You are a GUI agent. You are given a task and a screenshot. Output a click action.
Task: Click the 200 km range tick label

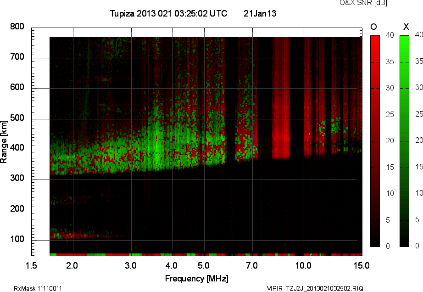click(17, 208)
